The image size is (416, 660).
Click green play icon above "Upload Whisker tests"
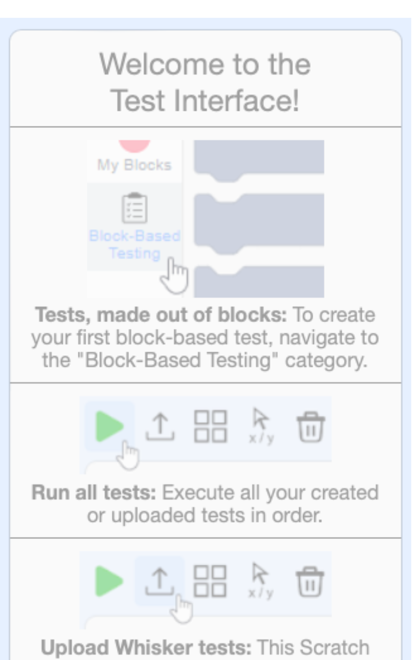110,581
